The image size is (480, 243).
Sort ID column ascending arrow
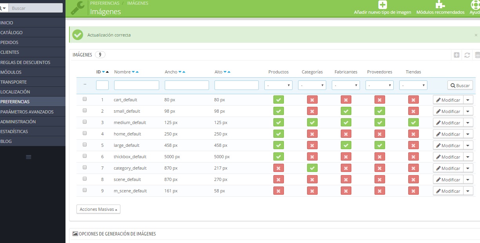107,72
